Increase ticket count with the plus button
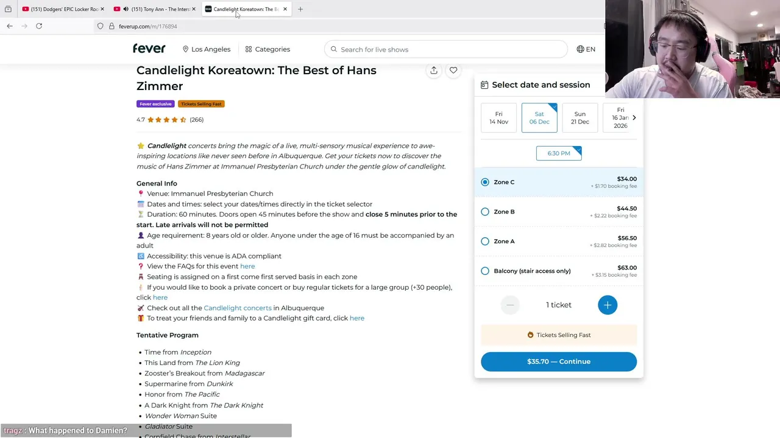Screen dimensions: 780x438 (x=608, y=305)
